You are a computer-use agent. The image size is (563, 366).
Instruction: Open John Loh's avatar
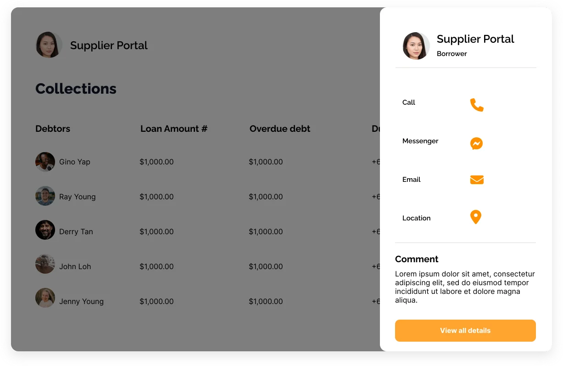[45, 264]
